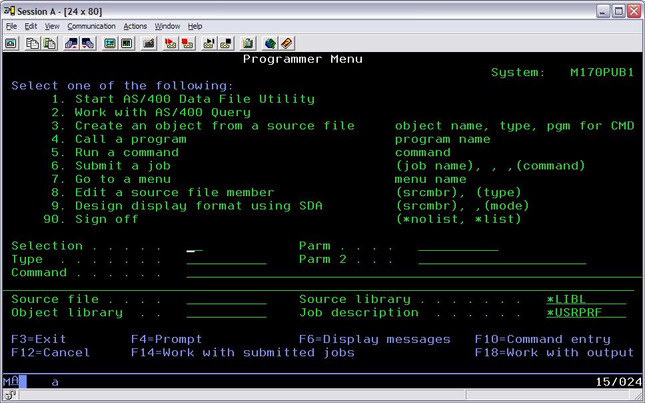This screenshot has width=645, height=403.
Task: Open the Help menu
Action: click(195, 26)
